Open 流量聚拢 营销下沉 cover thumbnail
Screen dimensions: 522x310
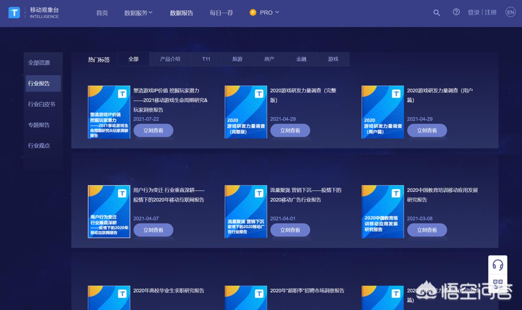pyautogui.click(x=246, y=212)
